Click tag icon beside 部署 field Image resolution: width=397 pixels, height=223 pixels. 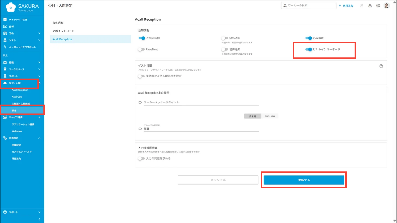point(140,129)
